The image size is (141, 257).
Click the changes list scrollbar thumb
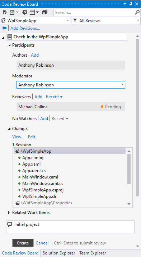[x=129, y=169]
